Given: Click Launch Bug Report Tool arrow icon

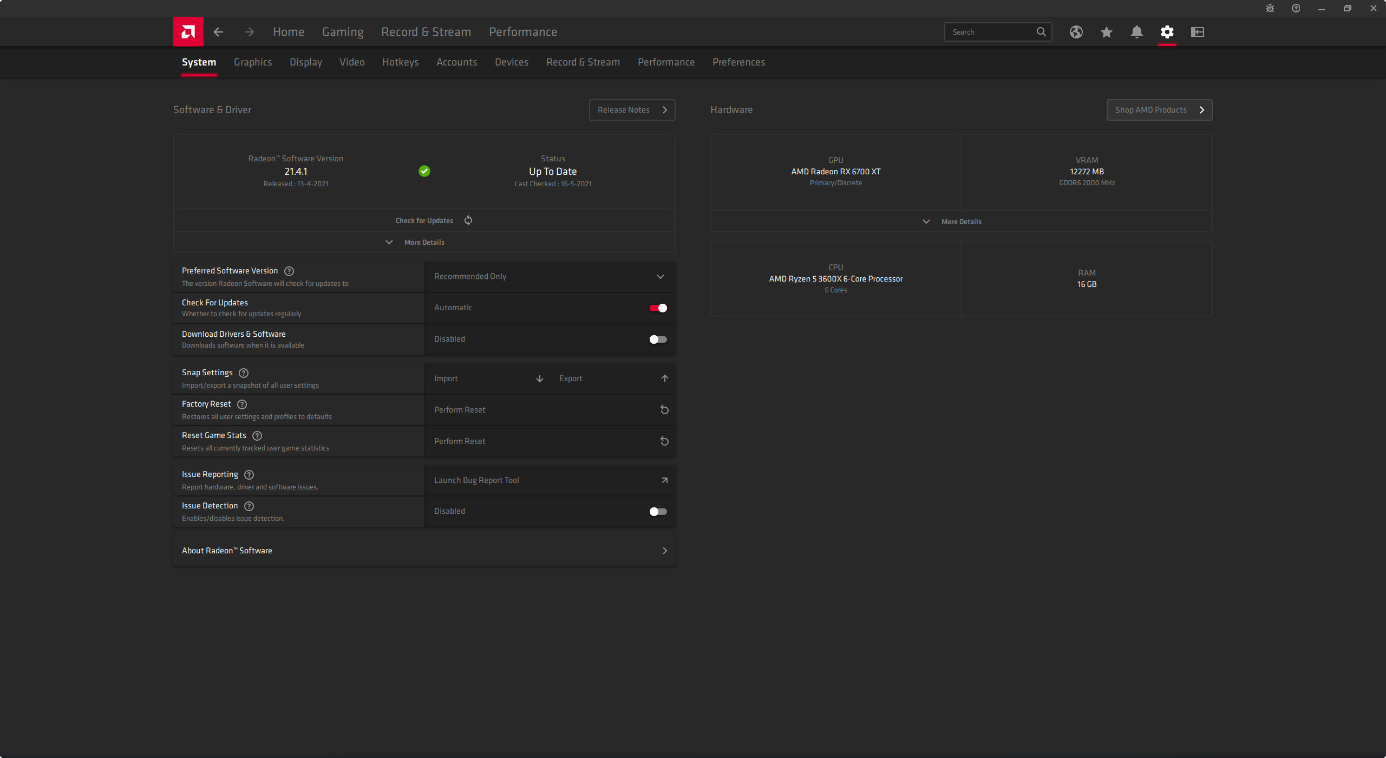Looking at the screenshot, I should (665, 480).
